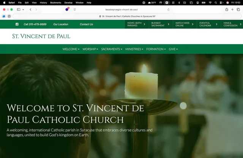243x158 pixels.
Task: Share this page via the Share button
Action: [x=227, y=10]
